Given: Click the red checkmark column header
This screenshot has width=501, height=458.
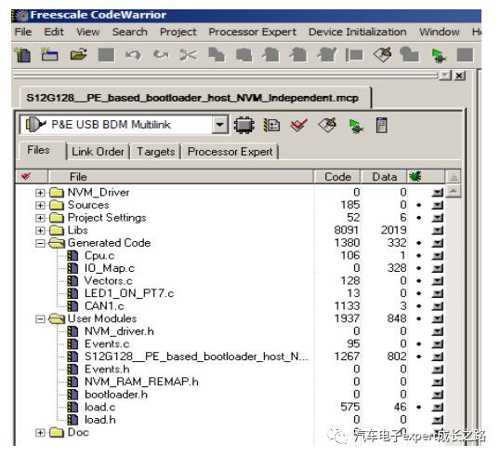Looking at the screenshot, I should [26, 176].
